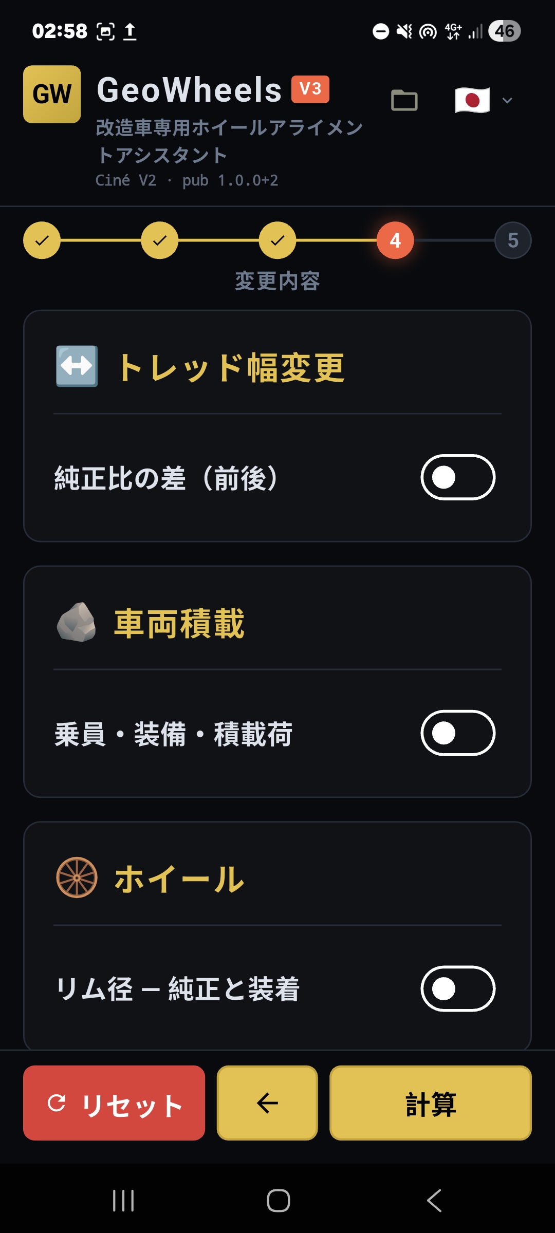Tap the GW app logo icon

pos(52,94)
